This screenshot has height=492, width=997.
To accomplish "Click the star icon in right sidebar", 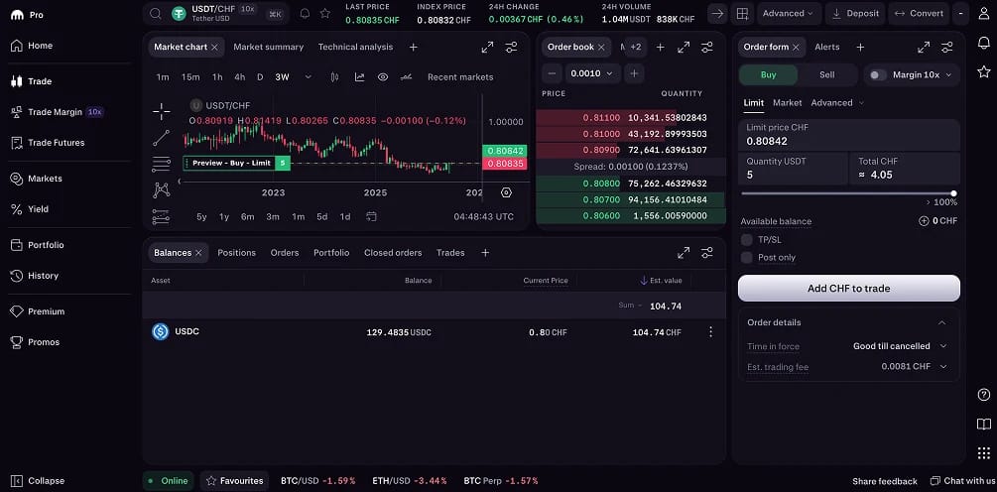I will pyautogui.click(x=984, y=71).
